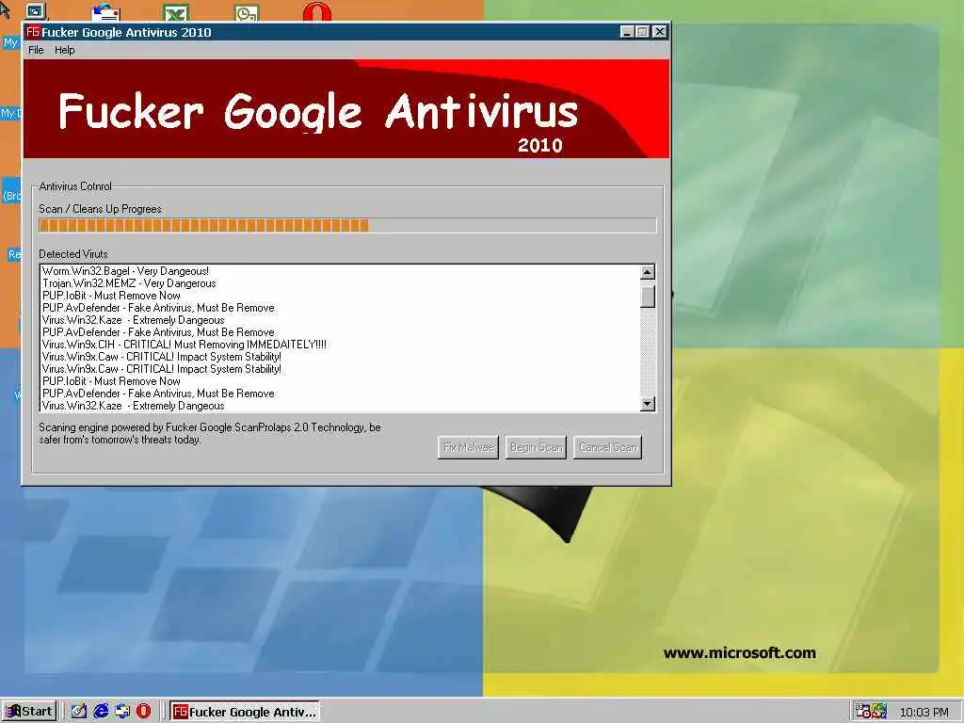Close the antivirus window
The height and width of the screenshot is (723, 964).
tap(659, 32)
